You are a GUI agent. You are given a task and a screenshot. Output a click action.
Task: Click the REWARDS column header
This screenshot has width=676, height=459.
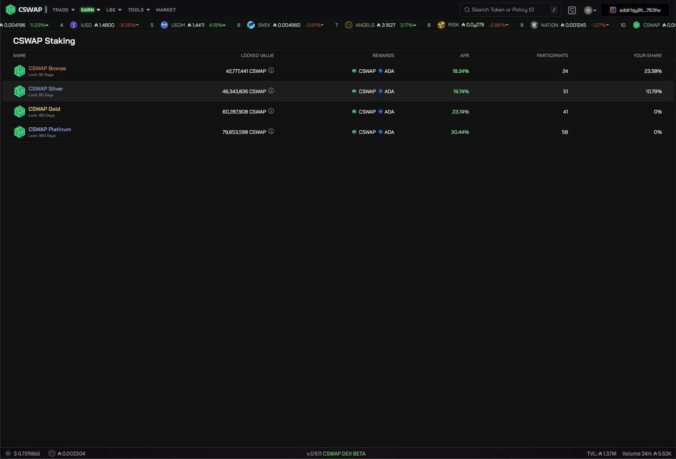tap(383, 56)
